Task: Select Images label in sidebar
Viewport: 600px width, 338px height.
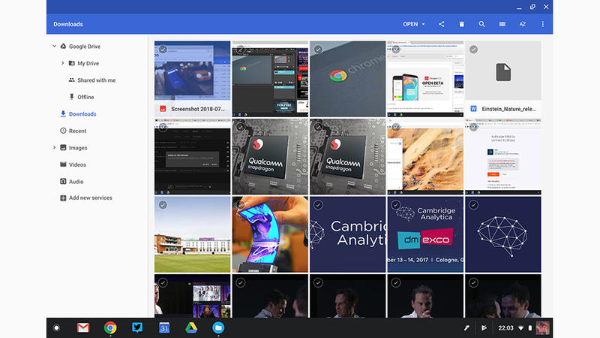Action: click(78, 147)
